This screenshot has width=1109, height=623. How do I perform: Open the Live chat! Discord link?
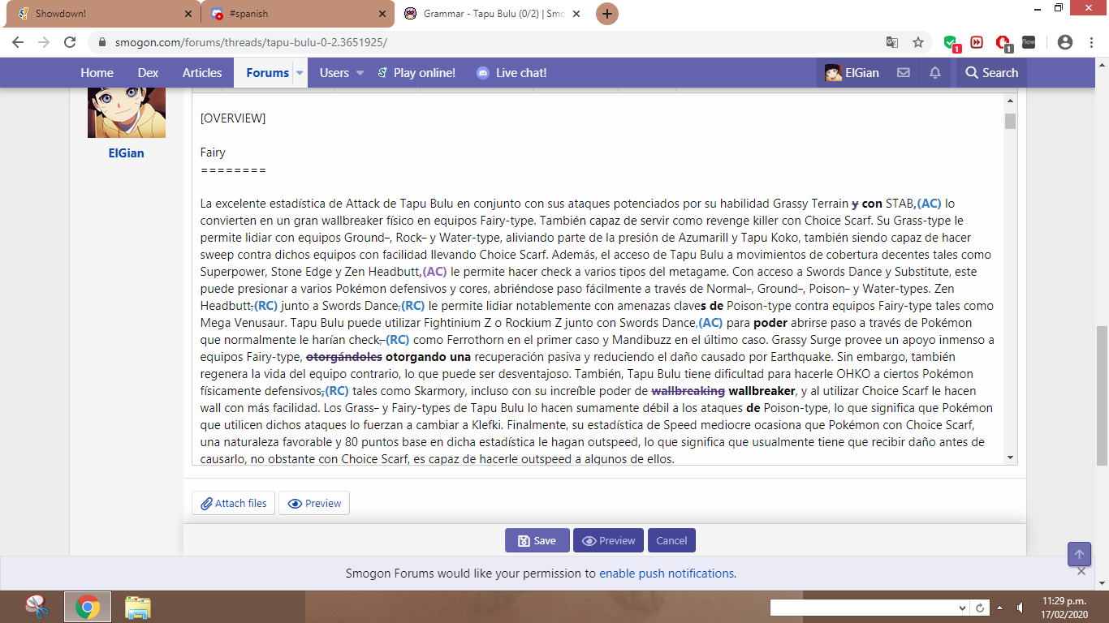[x=511, y=73]
